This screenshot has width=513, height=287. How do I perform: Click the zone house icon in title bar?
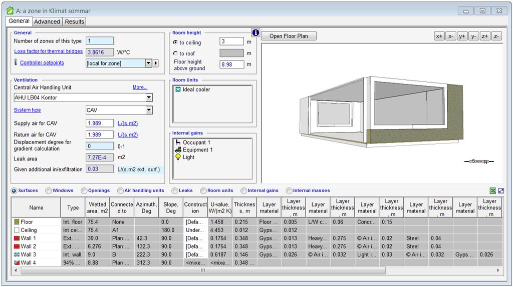click(10, 10)
